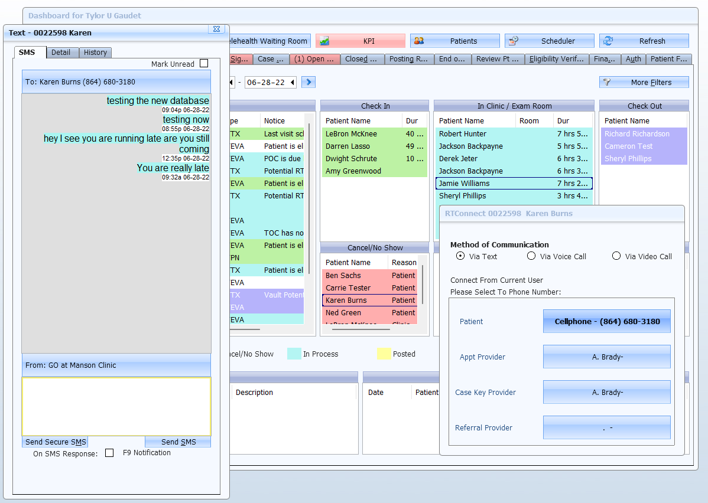Click the In Process color legend swatch
Screen dimensions: 708x503
294,354
